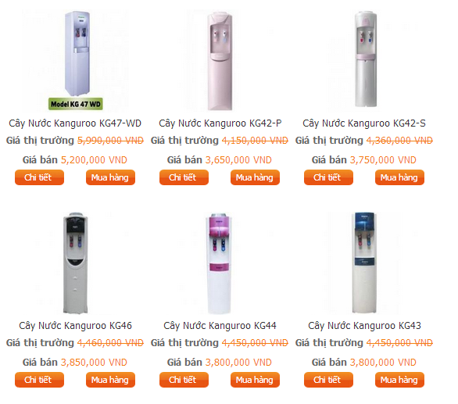
Task: Open the KG46 dispenser product image
Action: click(75, 263)
